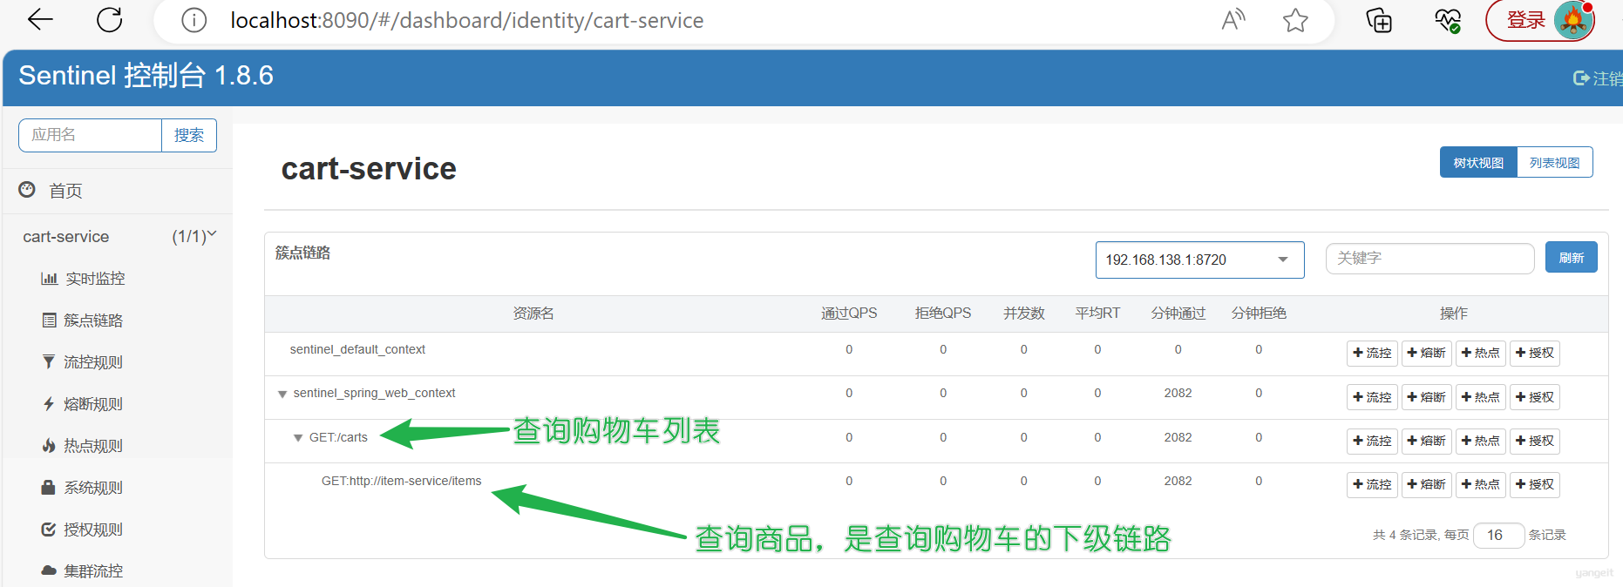Viewport: 1623px width, 587px height.
Task: Add 流控 rule for sentinel_spring_web_context
Action: pos(1372,397)
